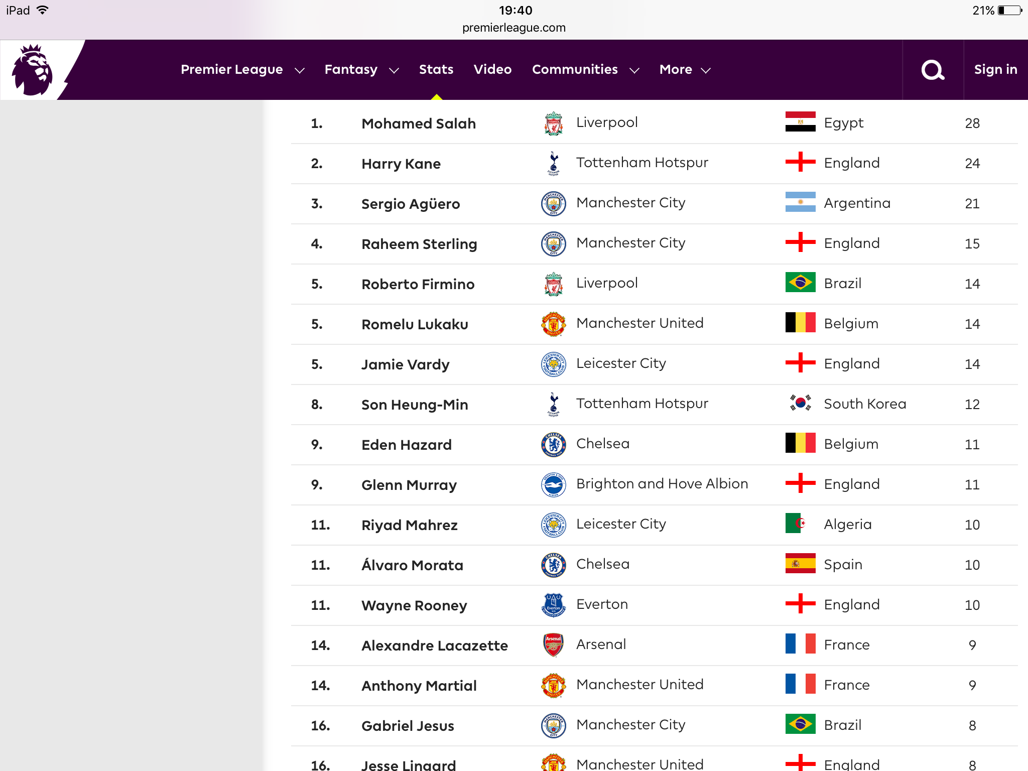Viewport: 1028px width, 771px height.
Task: Click Spain flag in Morata's row
Action: click(x=800, y=564)
